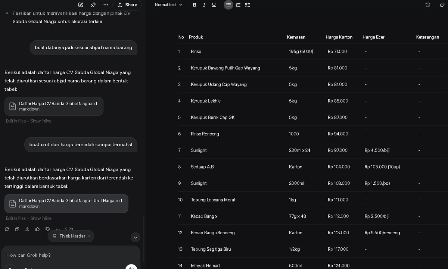Screen dimensions: 448x269
Task: Toggle italic formatting
Action: pos(204,5)
